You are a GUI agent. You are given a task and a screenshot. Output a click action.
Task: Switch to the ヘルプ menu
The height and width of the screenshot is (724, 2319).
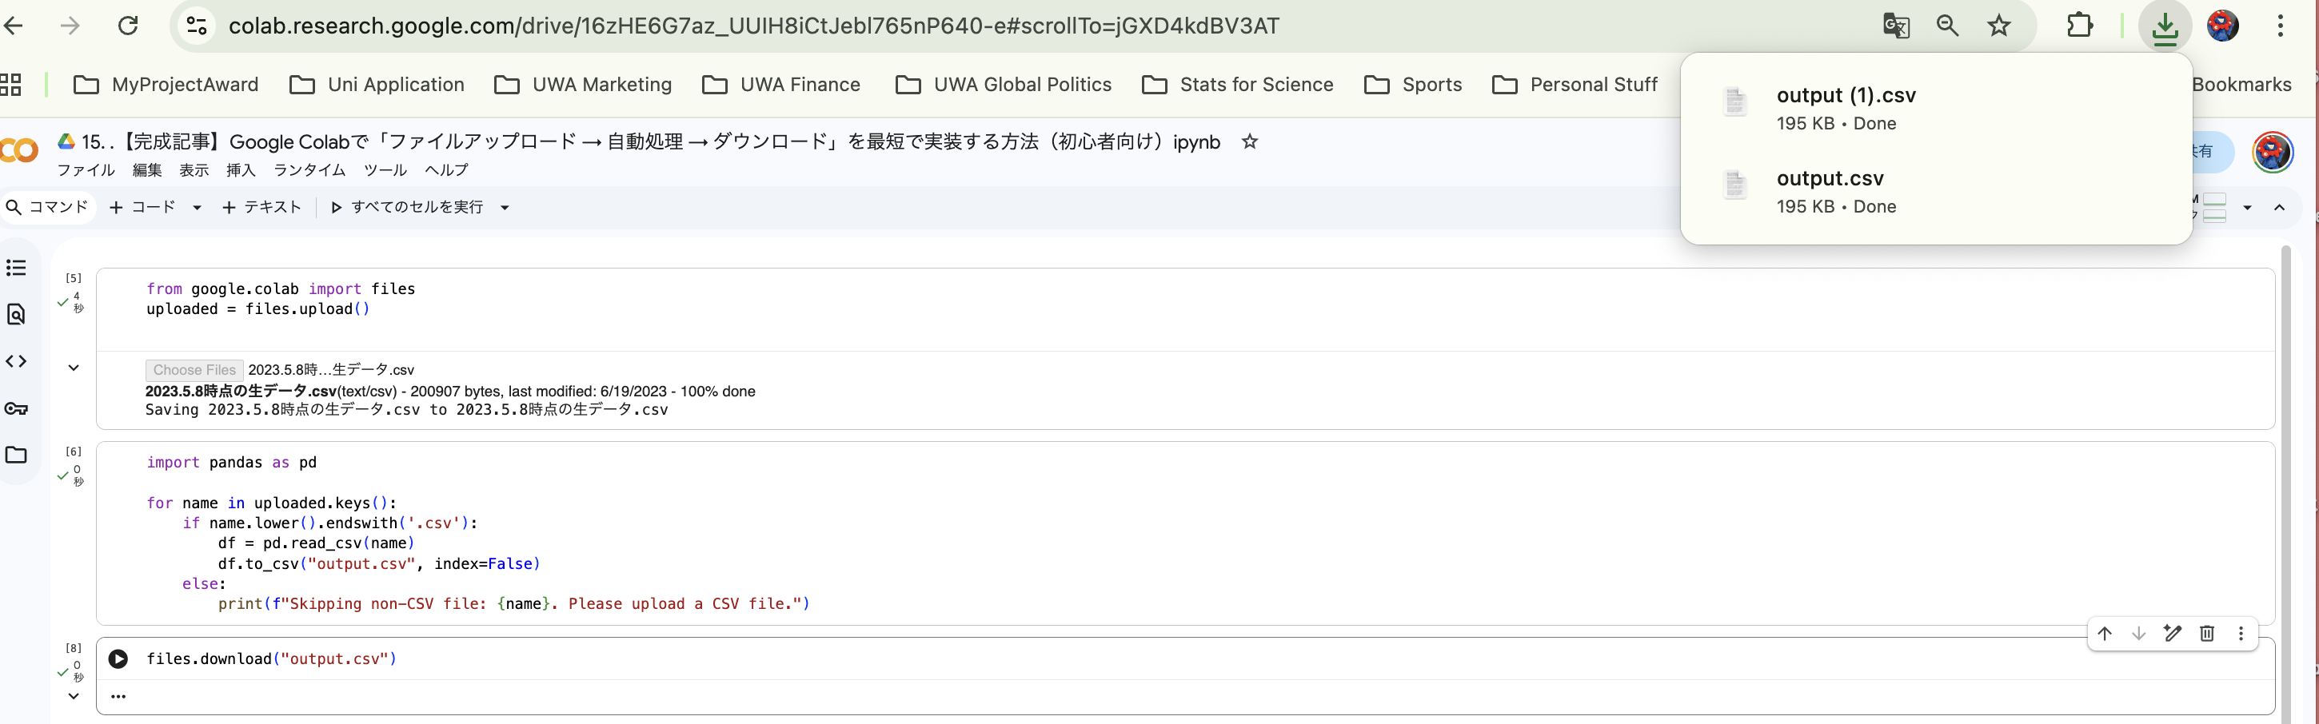pyautogui.click(x=445, y=170)
